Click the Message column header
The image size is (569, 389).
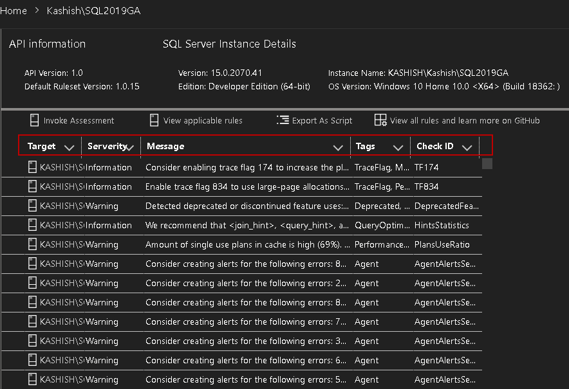(165, 147)
